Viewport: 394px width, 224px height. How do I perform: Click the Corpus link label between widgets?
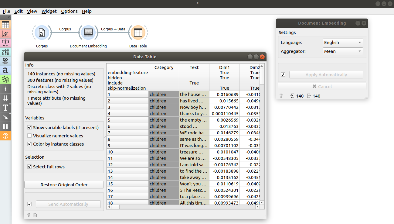click(x=65, y=29)
